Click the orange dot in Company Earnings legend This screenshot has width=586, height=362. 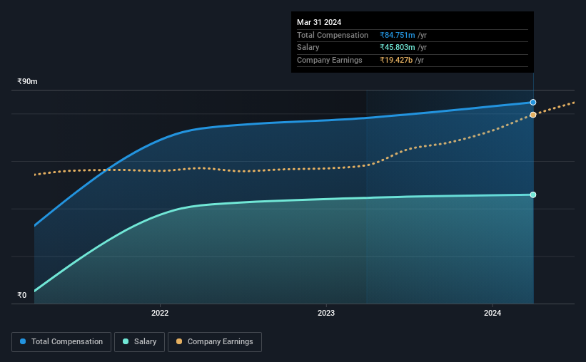click(179, 341)
